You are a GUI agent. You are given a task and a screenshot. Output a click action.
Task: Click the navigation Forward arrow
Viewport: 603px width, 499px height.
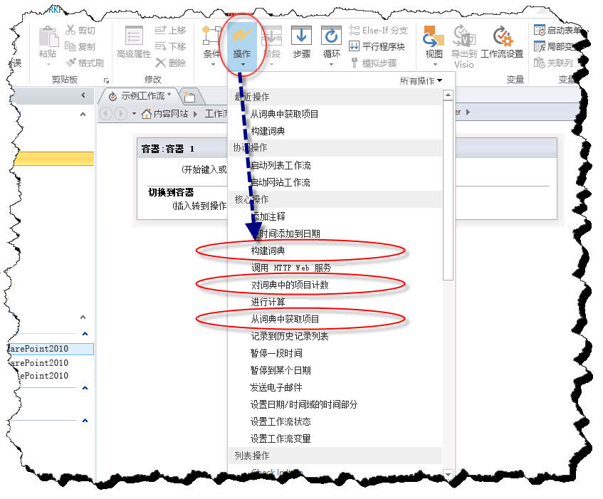[121, 114]
